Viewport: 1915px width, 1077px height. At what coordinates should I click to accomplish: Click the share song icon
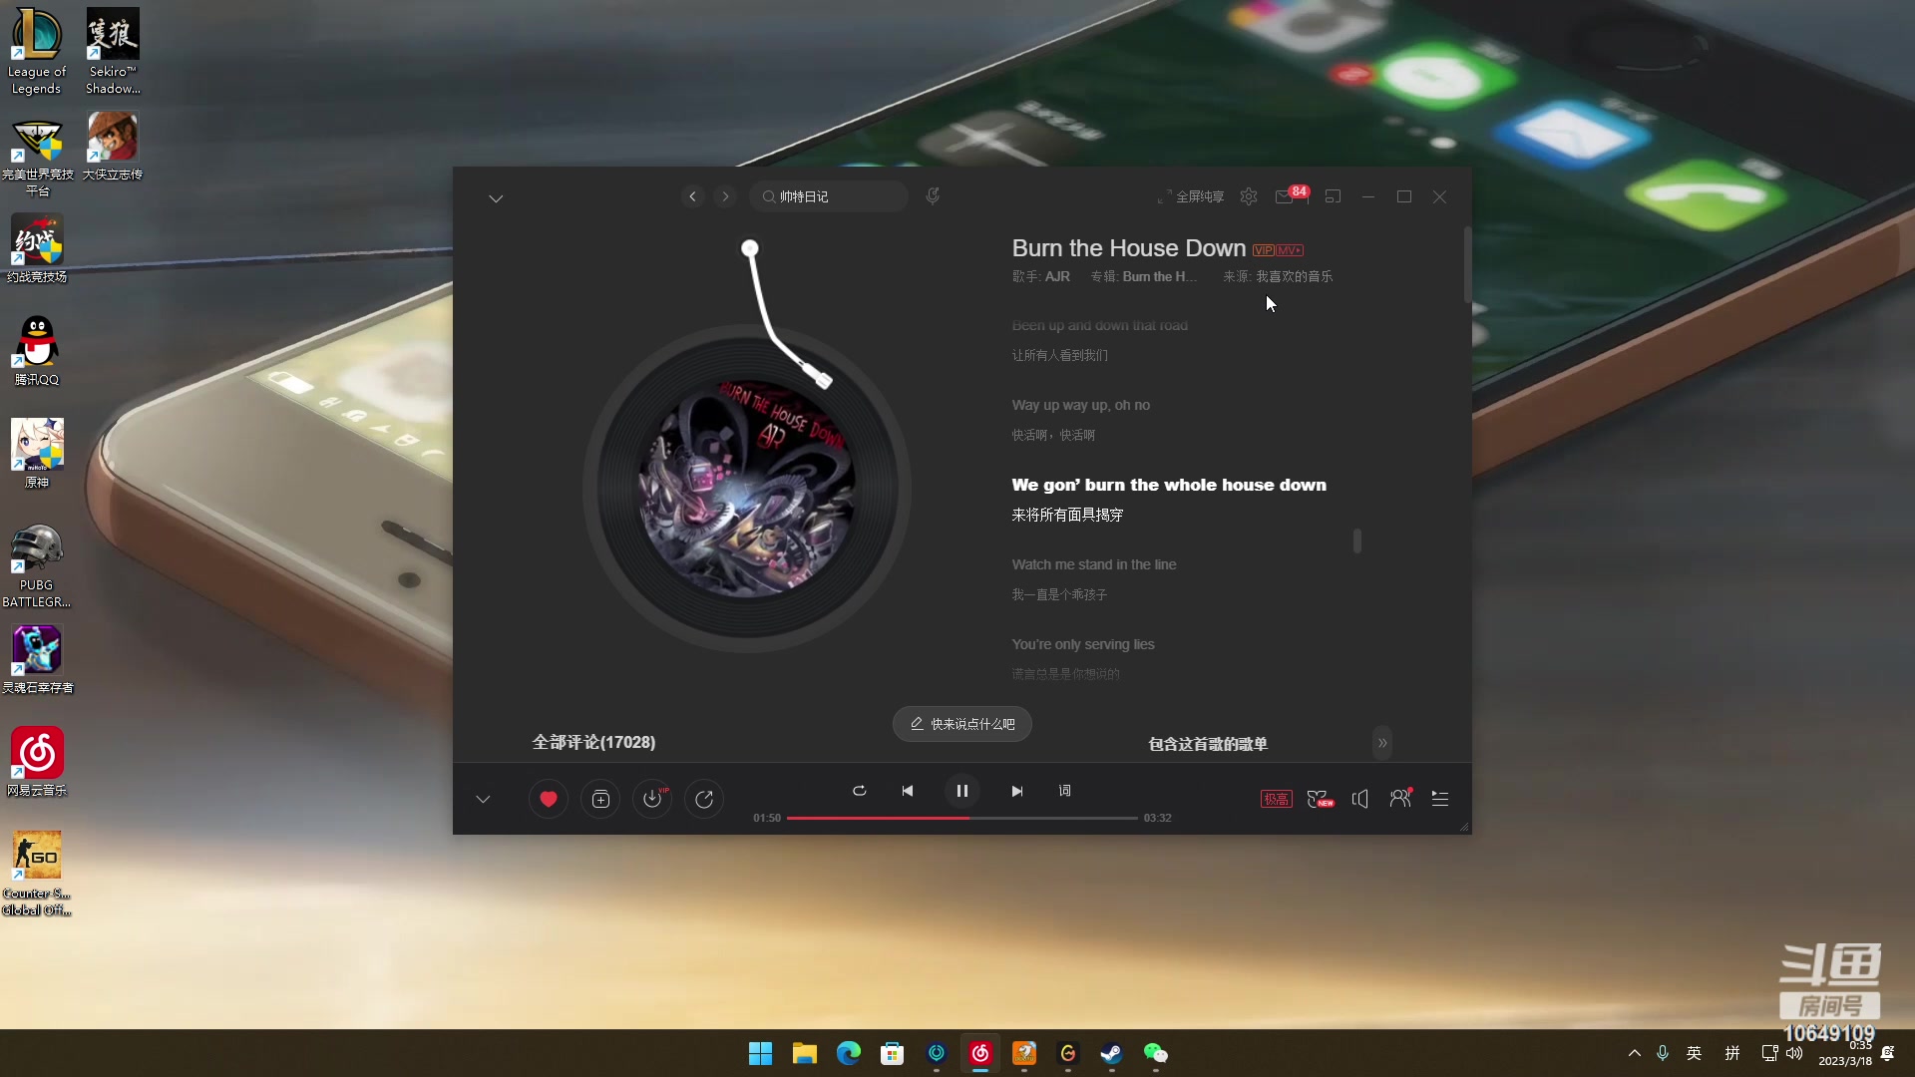pos(704,799)
